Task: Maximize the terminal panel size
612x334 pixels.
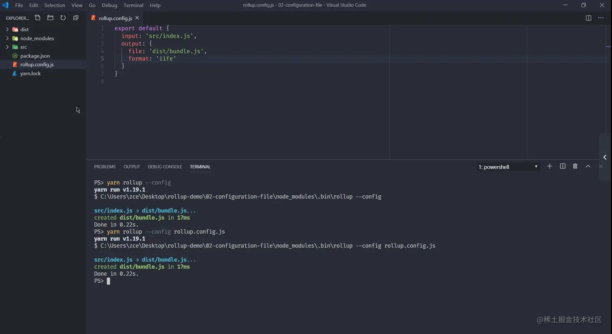Action: coord(588,166)
